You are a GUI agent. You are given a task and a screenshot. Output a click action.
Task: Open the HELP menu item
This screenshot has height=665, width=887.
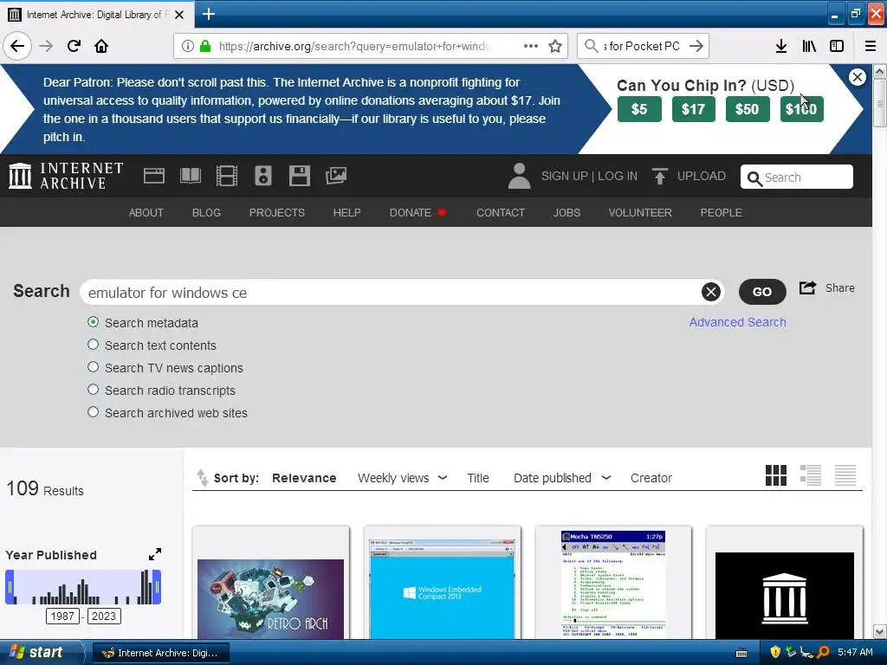[x=346, y=213]
